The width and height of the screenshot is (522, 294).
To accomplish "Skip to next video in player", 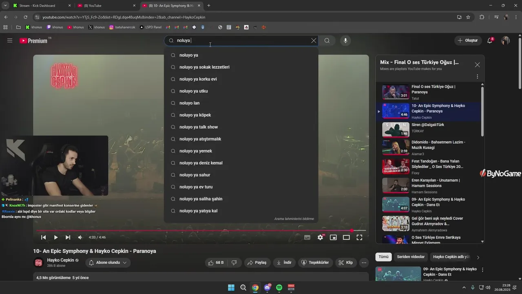I will click(68, 237).
